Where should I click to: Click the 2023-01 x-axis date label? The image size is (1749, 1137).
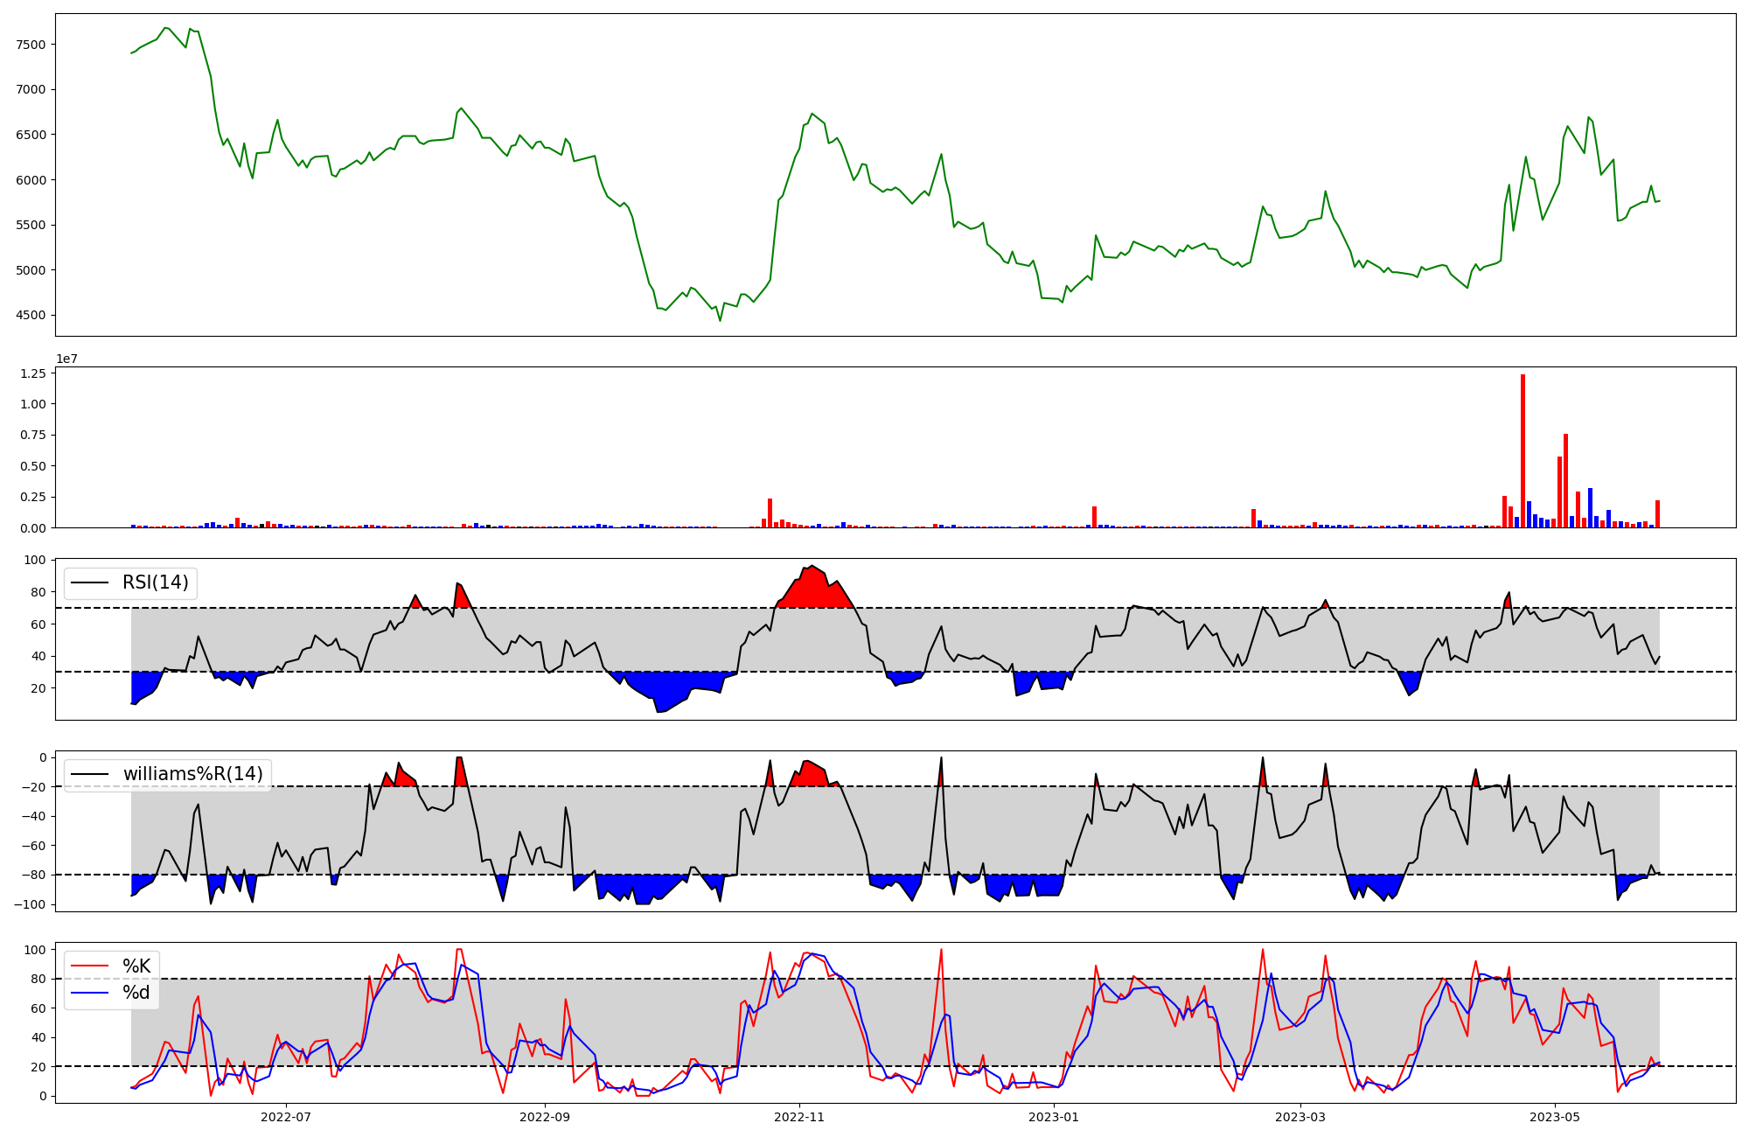pos(1054,1117)
